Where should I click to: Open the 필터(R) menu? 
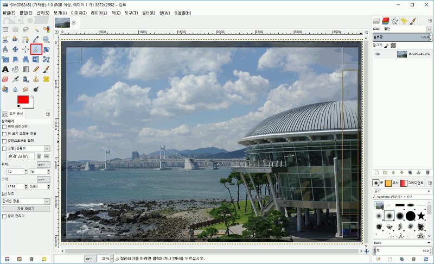coord(147,12)
